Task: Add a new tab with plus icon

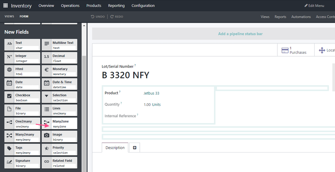Action: 134,148
